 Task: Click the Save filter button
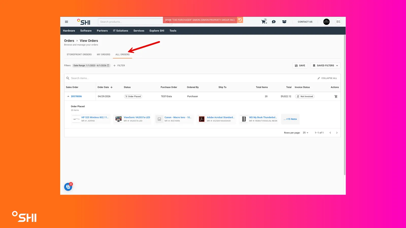tap(300, 66)
